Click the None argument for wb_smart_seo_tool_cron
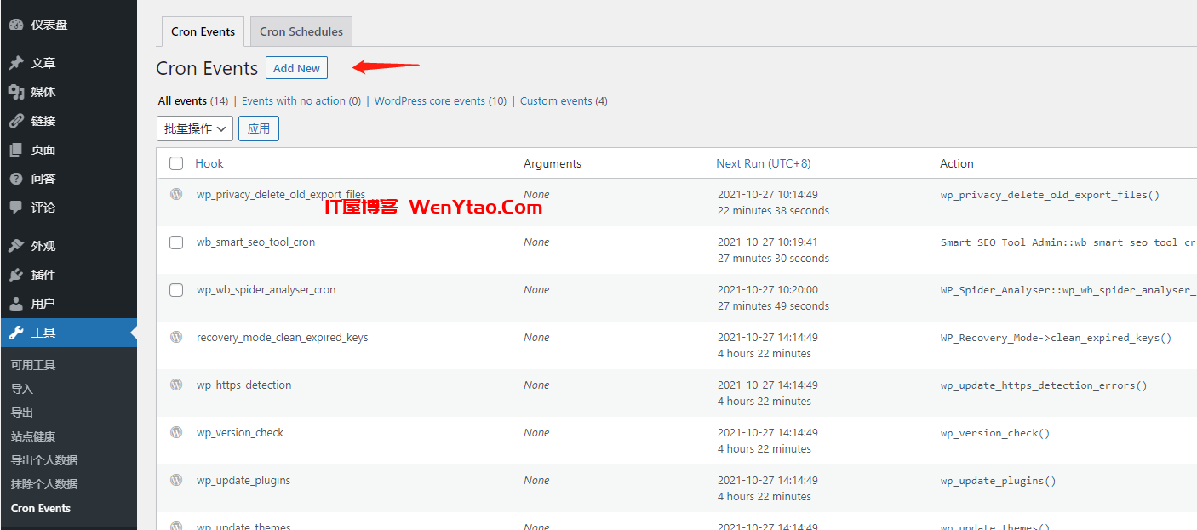 point(536,242)
